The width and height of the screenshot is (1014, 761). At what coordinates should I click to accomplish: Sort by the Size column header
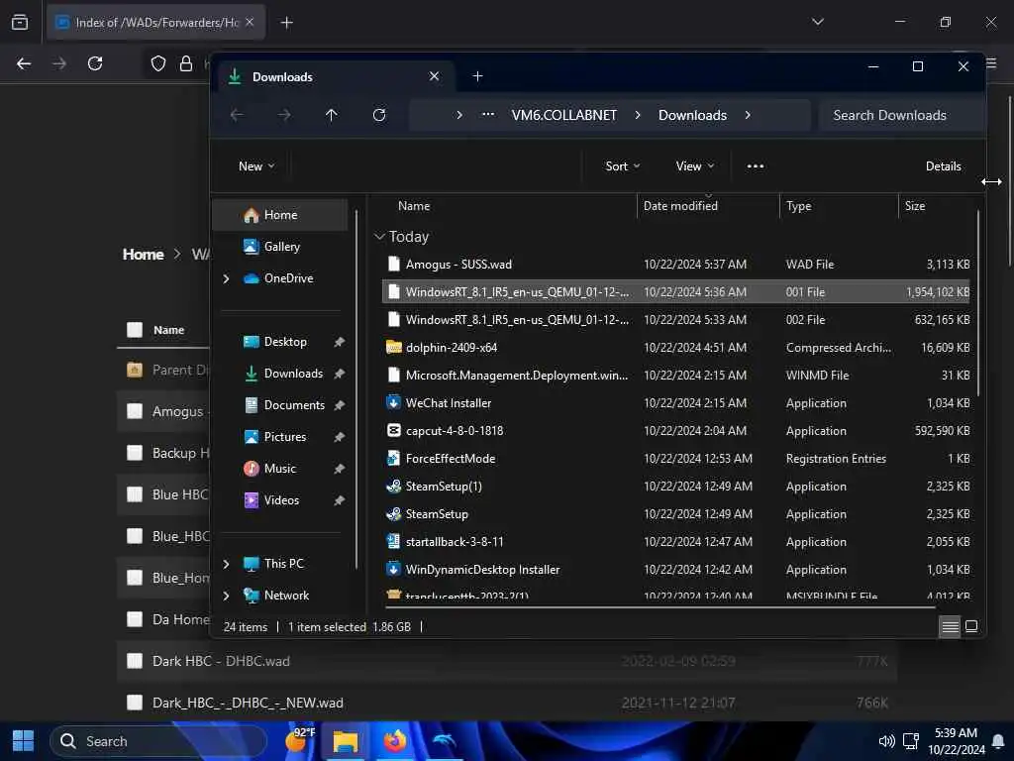point(914,206)
